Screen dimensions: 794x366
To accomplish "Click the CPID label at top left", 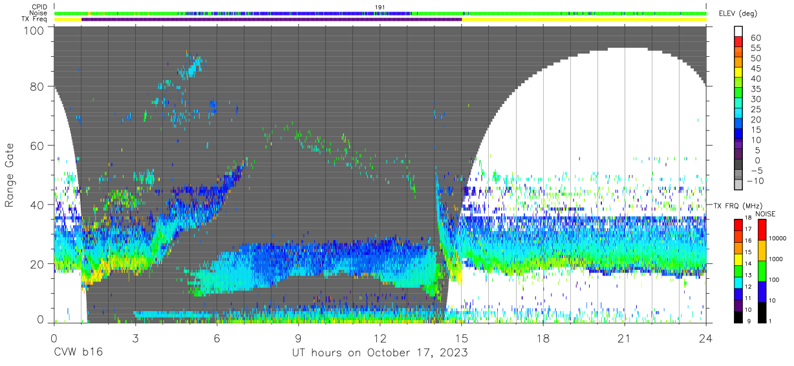I will (39, 7).
